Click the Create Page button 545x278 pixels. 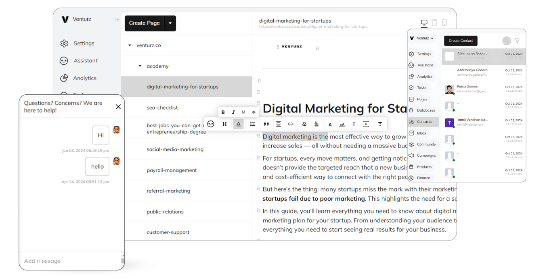pyautogui.click(x=144, y=23)
